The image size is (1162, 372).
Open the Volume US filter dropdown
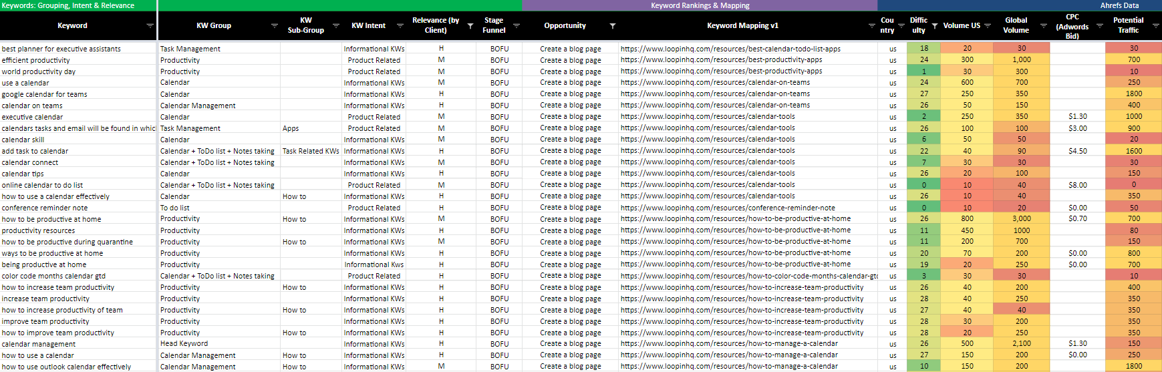[x=988, y=26]
